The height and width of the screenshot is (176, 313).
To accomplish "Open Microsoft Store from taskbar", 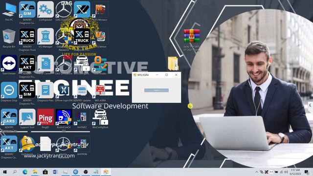I will 45,172.
